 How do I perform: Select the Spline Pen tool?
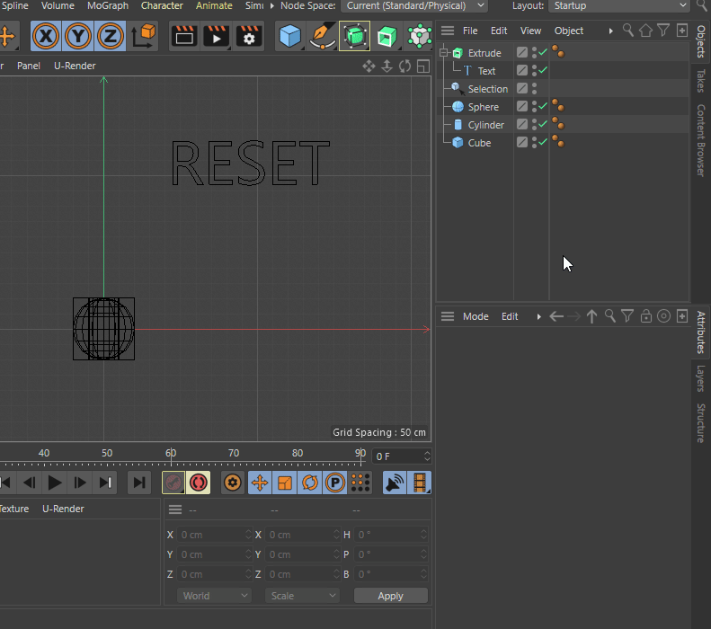[x=322, y=36]
